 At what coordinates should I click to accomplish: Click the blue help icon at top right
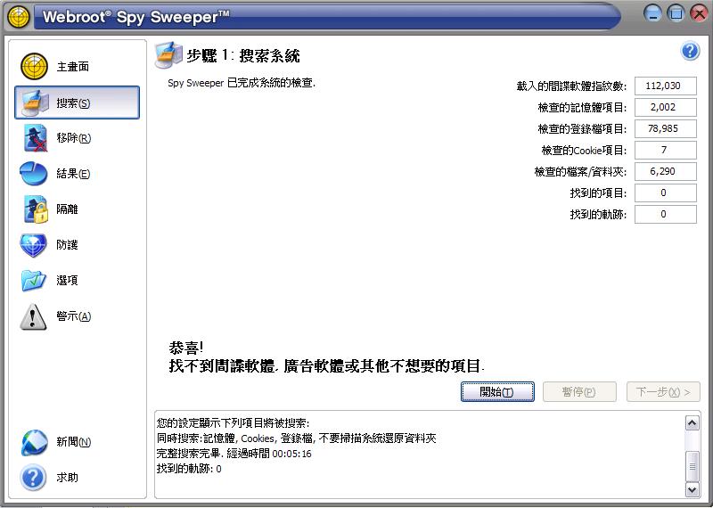(x=690, y=51)
